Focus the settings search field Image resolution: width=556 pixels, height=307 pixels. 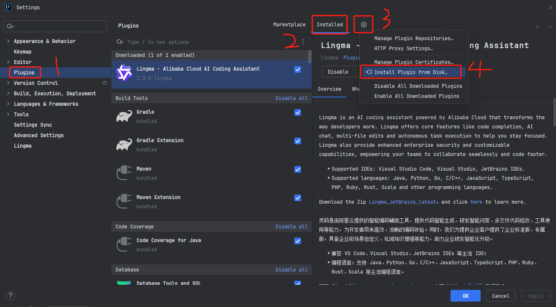(x=55, y=26)
